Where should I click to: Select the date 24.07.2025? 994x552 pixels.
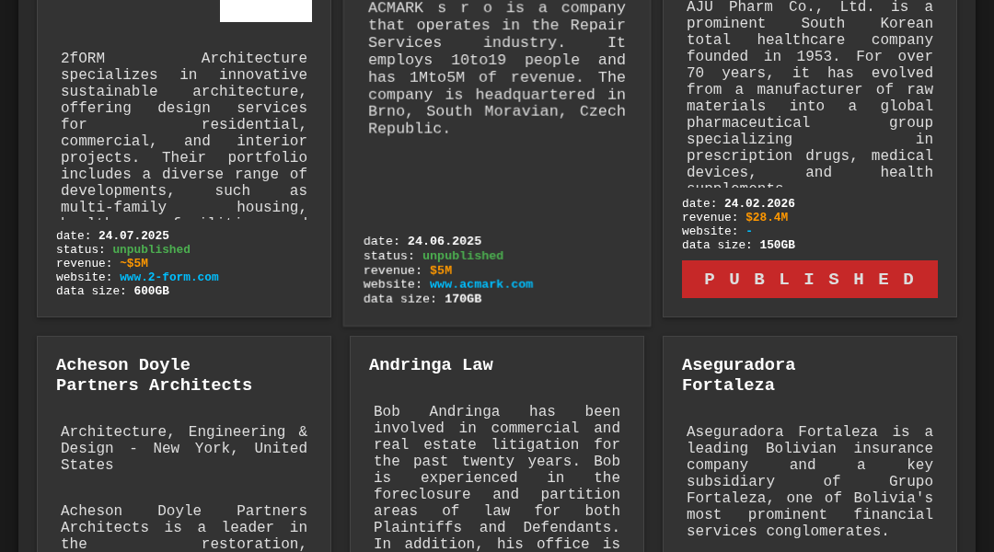pyautogui.click(x=133, y=236)
